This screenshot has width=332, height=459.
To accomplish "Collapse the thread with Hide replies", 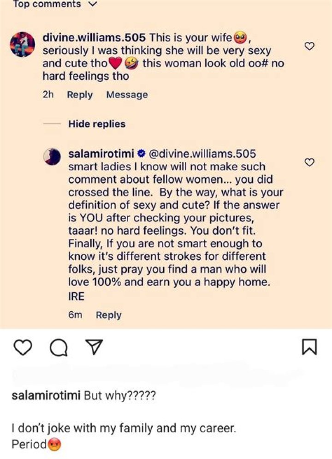I will pos(97,124).
